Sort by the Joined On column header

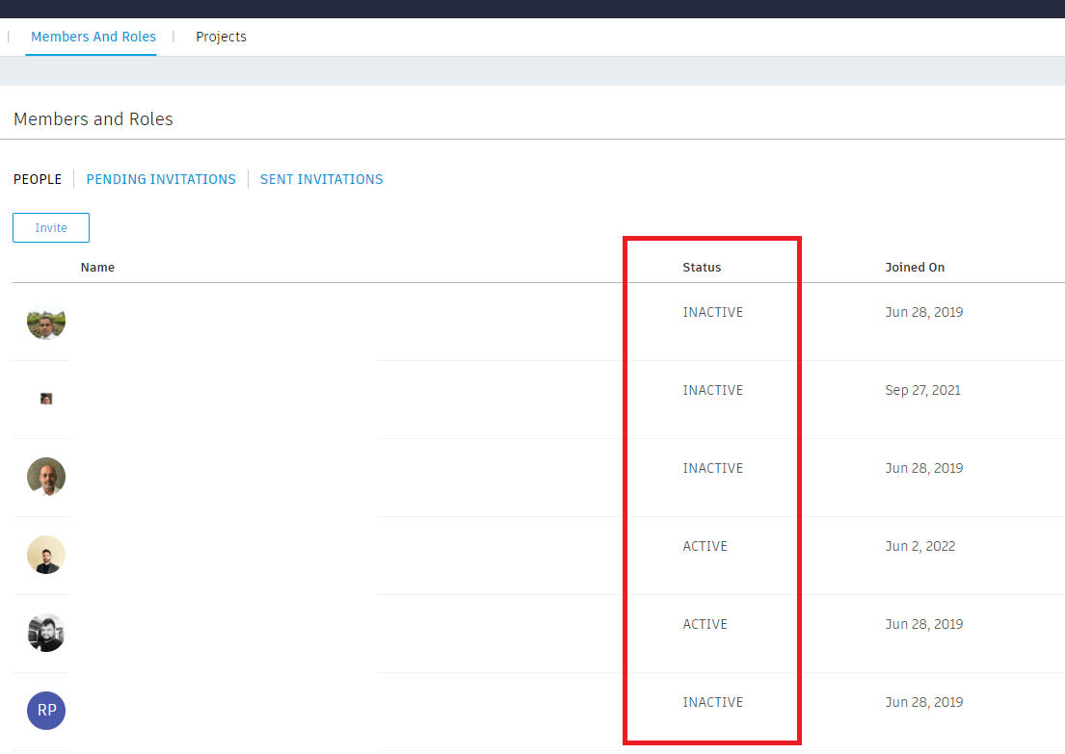click(x=915, y=267)
